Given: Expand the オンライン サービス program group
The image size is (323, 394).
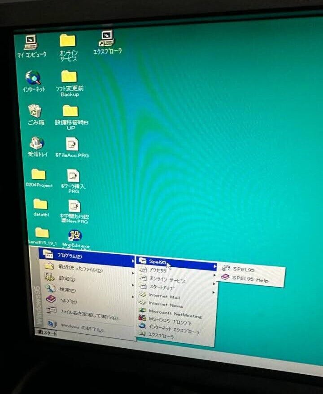Looking at the screenshot, I should 176,280.
